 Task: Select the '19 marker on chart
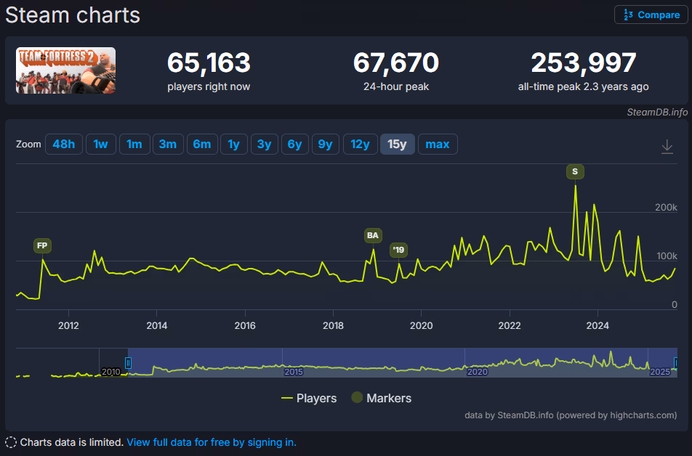pos(398,250)
